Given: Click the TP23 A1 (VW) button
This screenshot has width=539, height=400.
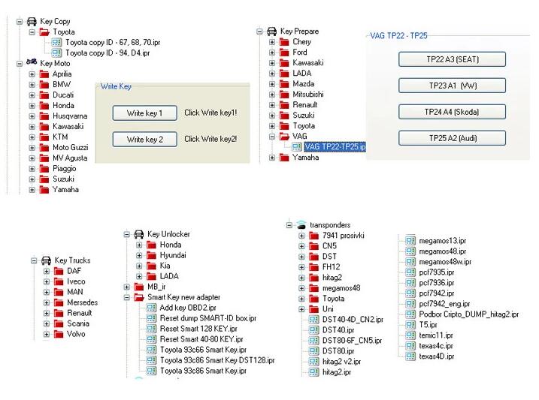Looking at the screenshot, I should click(452, 86).
